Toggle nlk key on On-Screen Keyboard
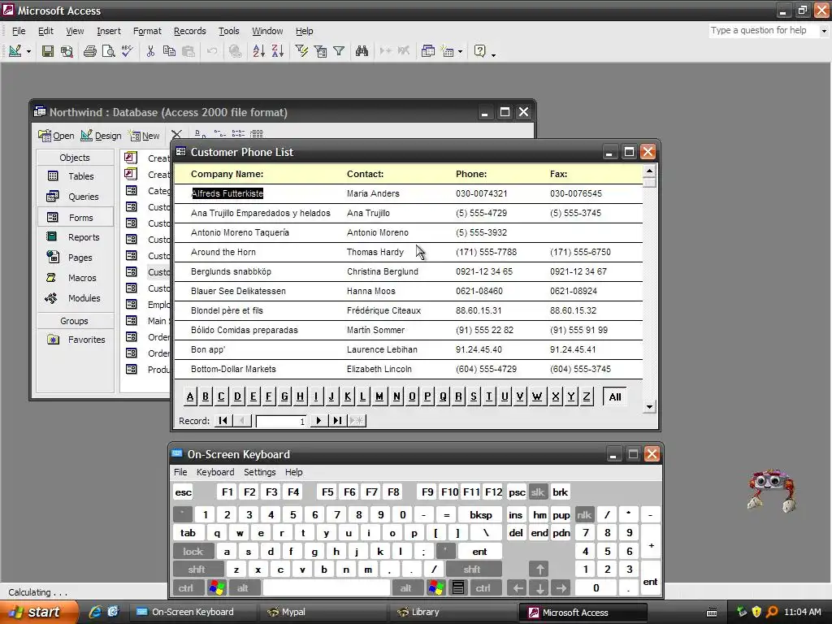This screenshot has height=624, width=832. (584, 514)
